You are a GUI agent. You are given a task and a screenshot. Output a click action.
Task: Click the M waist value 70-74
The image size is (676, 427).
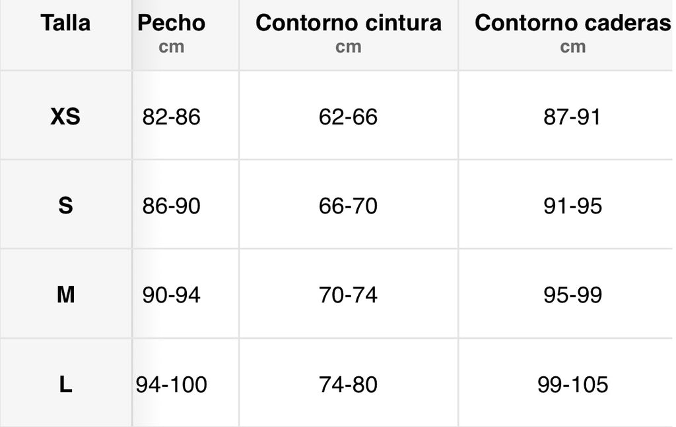point(348,295)
